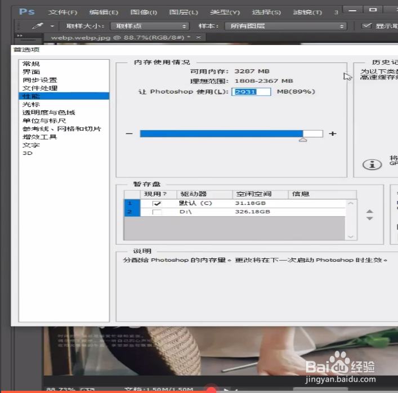Select scratch disk row number 2
398x393 pixels.
pos(132,212)
